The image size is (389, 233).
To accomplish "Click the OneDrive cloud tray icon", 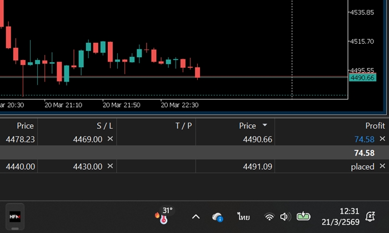I will [218, 217].
